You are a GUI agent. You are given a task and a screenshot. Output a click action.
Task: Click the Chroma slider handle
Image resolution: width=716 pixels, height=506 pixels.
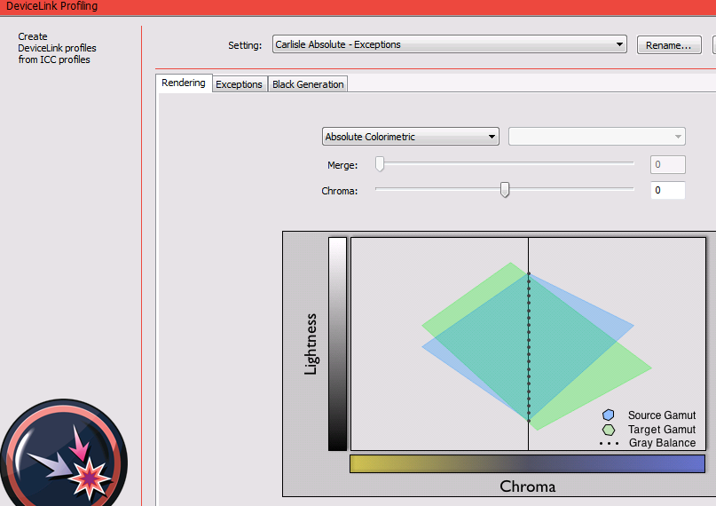click(x=505, y=189)
